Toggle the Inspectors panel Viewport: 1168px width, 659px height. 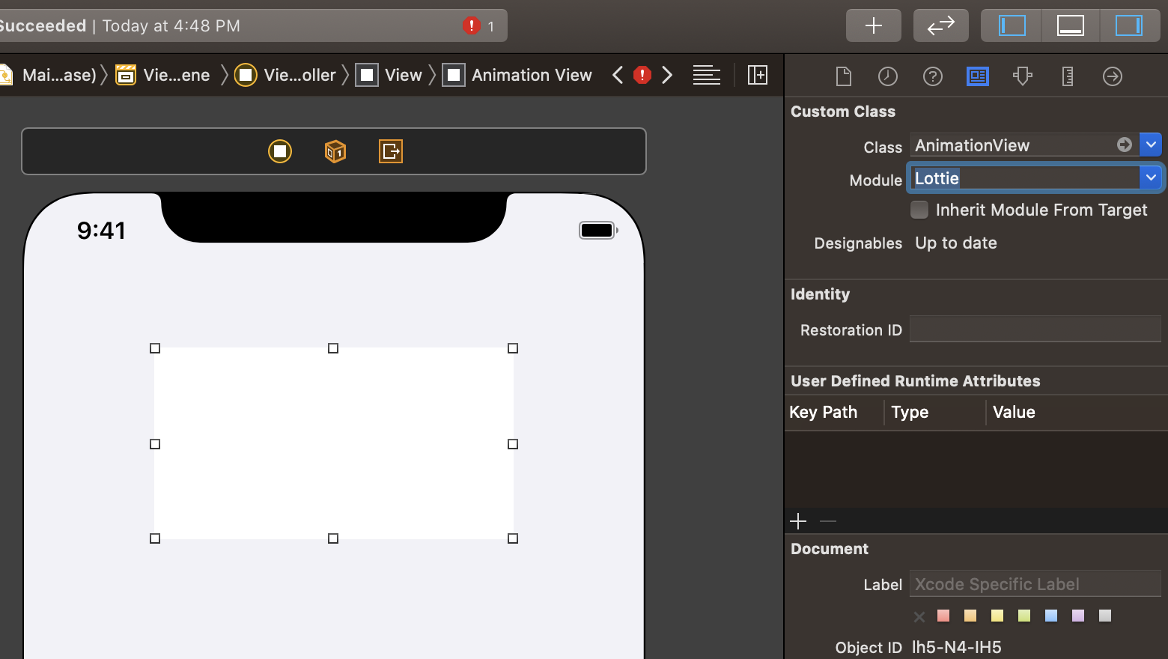[x=1128, y=25]
